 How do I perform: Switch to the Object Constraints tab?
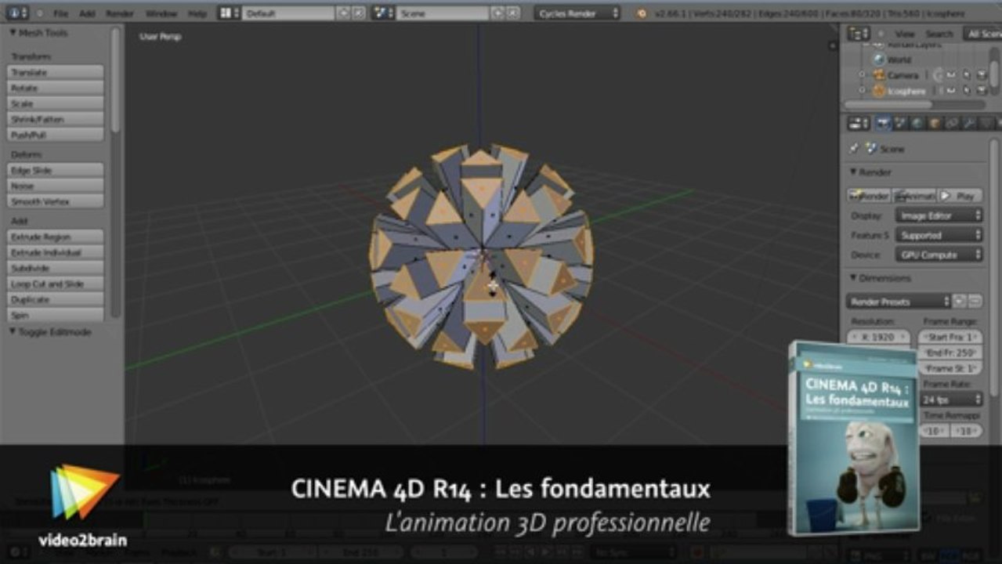point(952,123)
